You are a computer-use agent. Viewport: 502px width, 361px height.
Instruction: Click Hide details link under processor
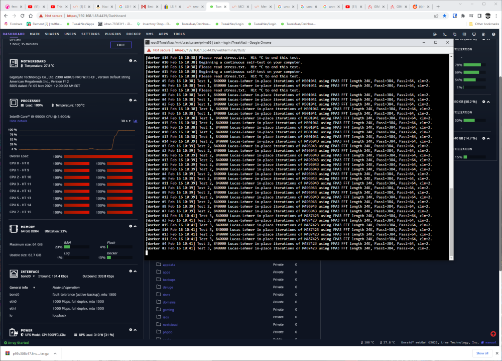tap(18, 121)
